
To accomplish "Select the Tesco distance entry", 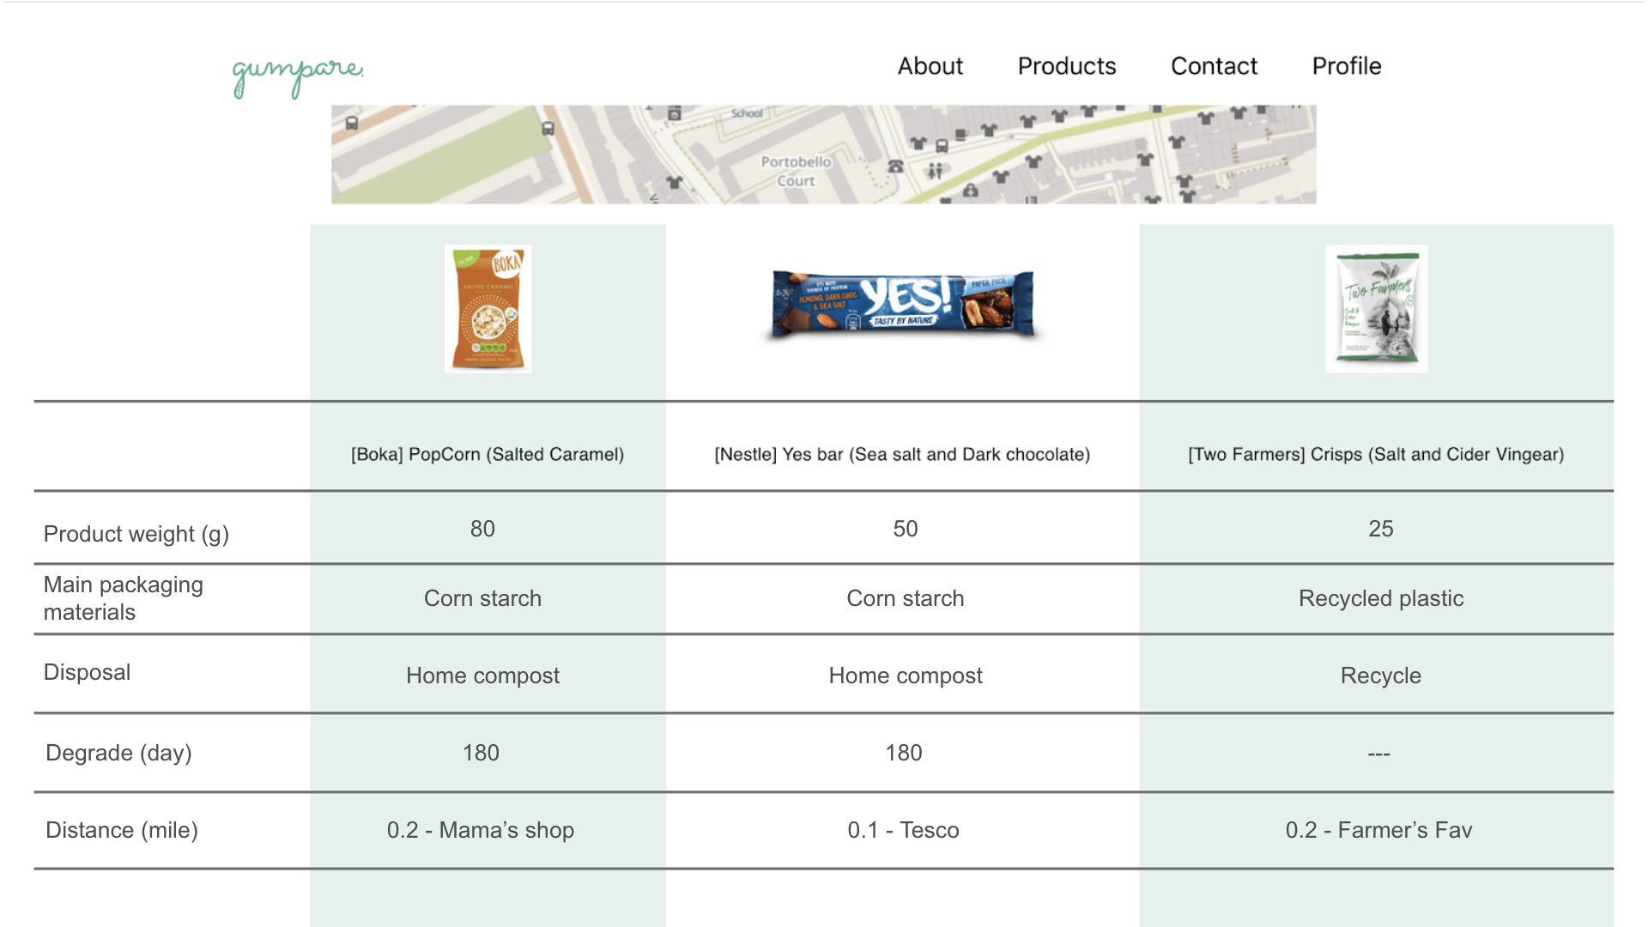I will tap(903, 830).
